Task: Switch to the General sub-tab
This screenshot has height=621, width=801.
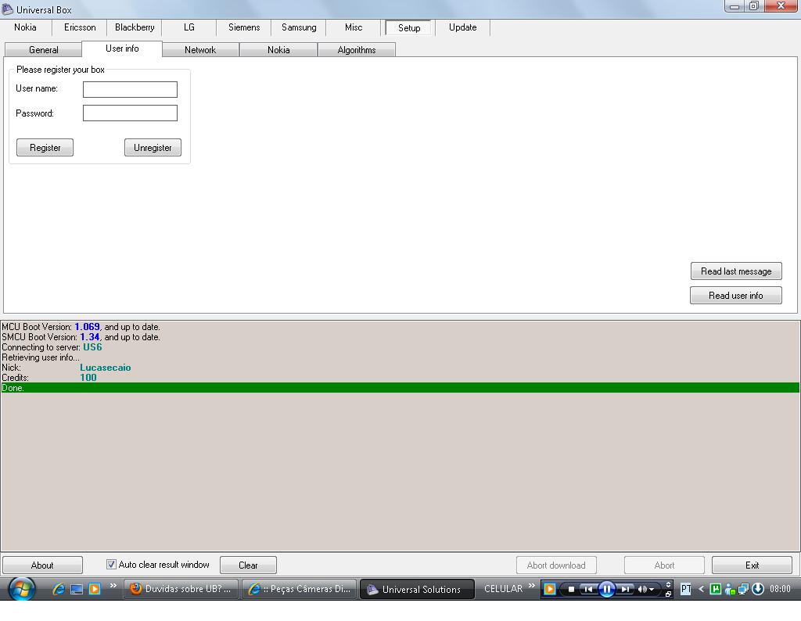Action: point(44,49)
